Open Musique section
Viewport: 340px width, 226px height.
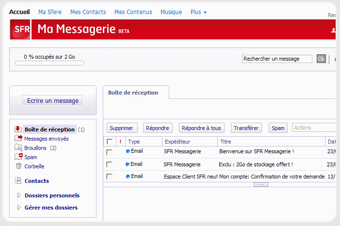click(171, 12)
